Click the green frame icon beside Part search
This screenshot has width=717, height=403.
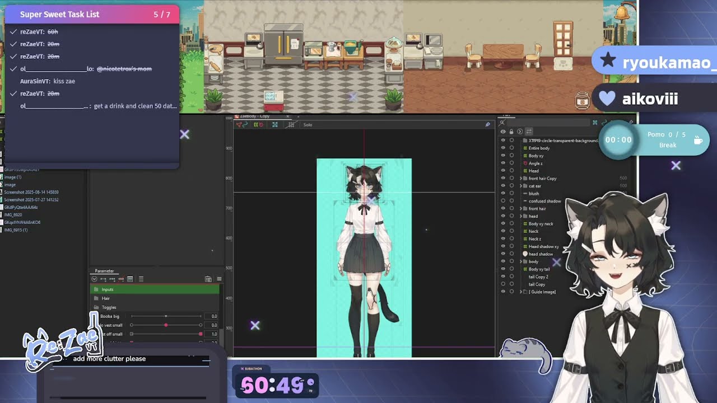pyautogui.click(x=595, y=123)
